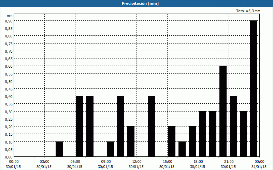Click the tallest bar reaching 0,90
The height and width of the screenshot is (170, 273).
pos(254,88)
